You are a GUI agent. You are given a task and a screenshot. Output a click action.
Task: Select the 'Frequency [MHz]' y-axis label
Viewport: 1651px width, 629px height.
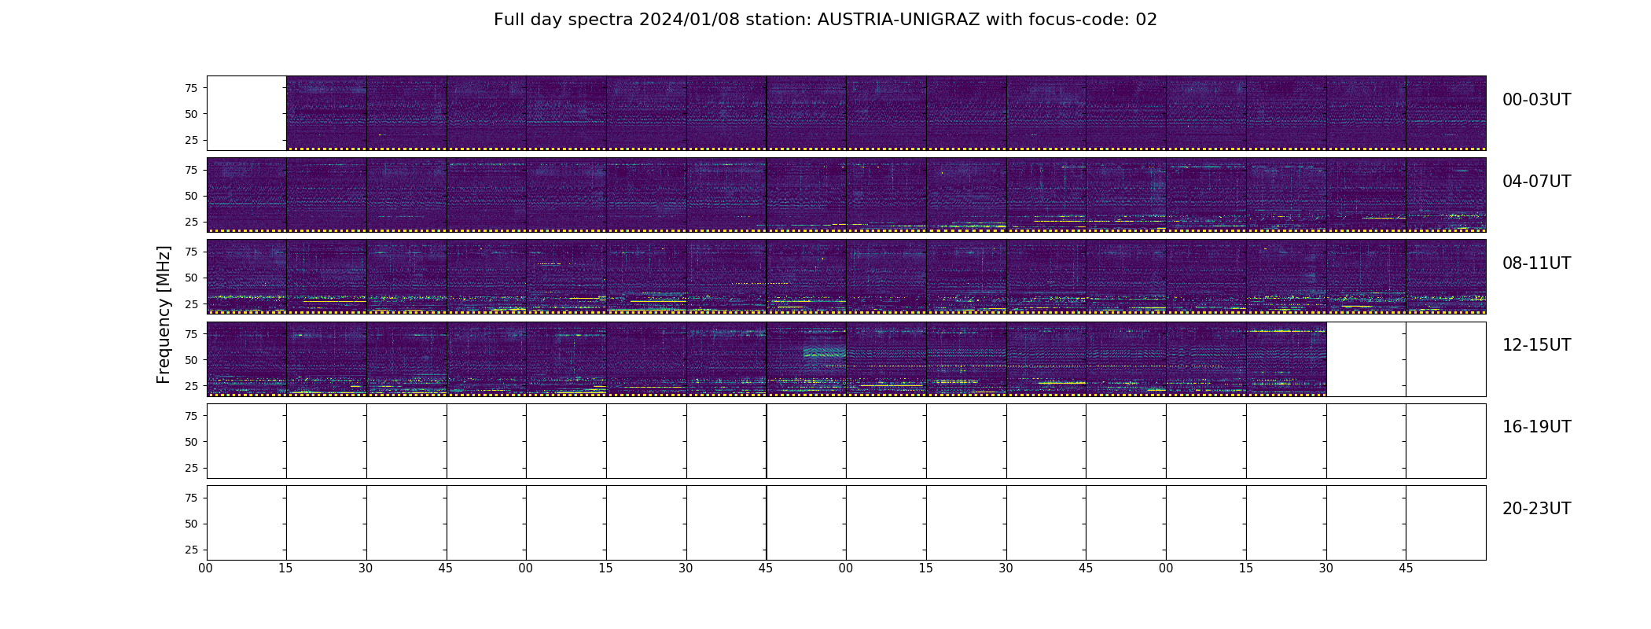(x=164, y=314)
